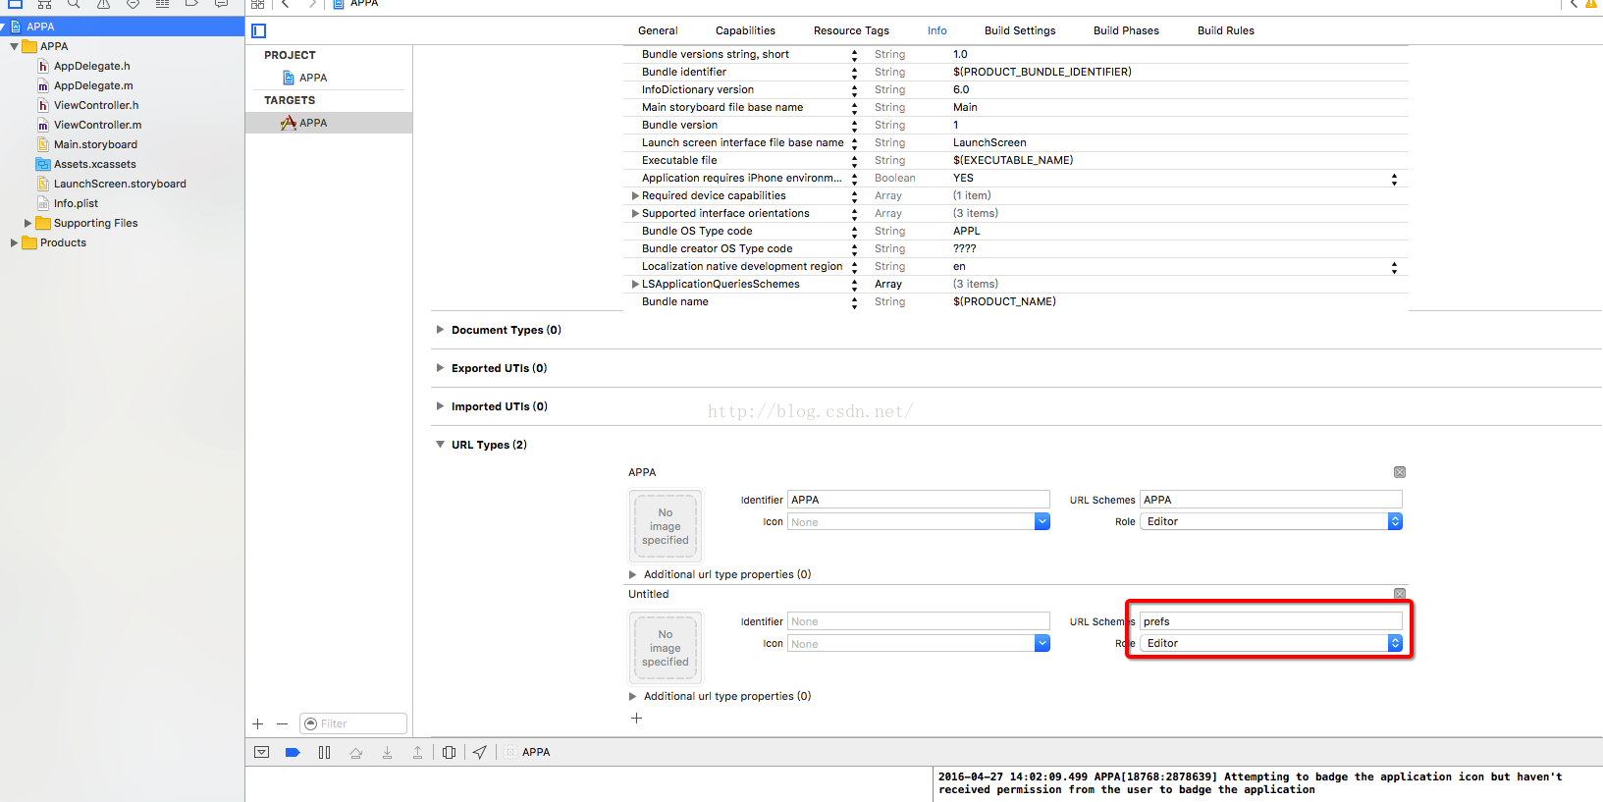
Task: Expand the Supporting Files folder
Action: [27, 224]
